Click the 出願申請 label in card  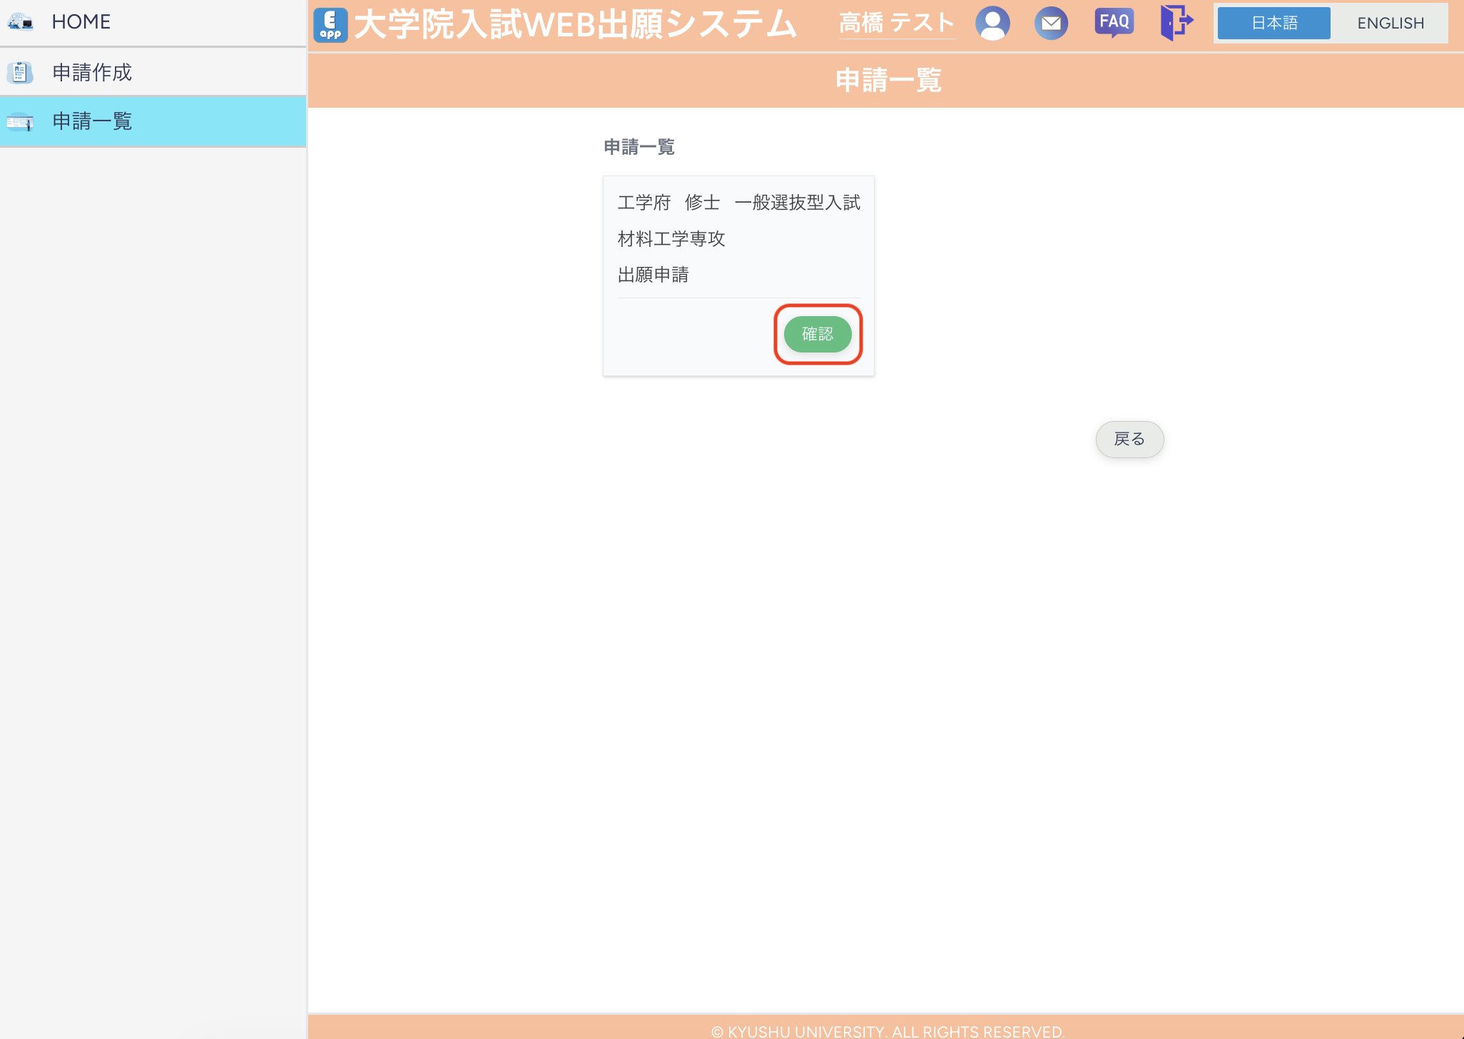[x=653, y=275]
